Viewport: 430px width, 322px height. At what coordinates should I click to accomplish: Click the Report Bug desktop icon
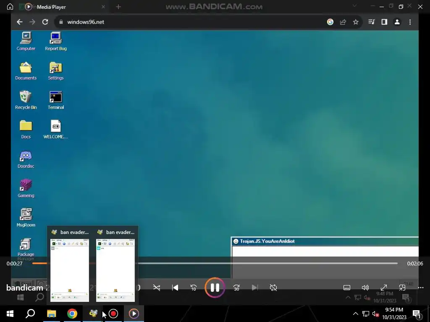click(x=56, y=41)
